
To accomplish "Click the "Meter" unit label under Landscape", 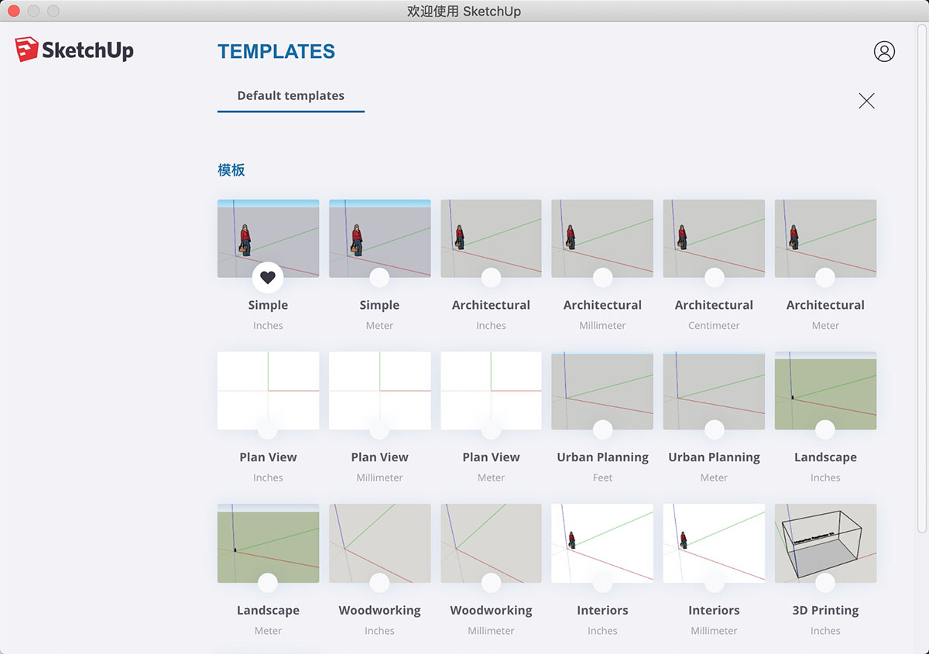I will [x=268, y=631].
